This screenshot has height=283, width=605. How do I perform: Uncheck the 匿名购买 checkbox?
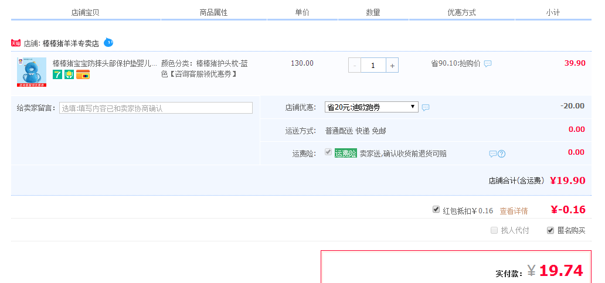[x=550, y=231]
